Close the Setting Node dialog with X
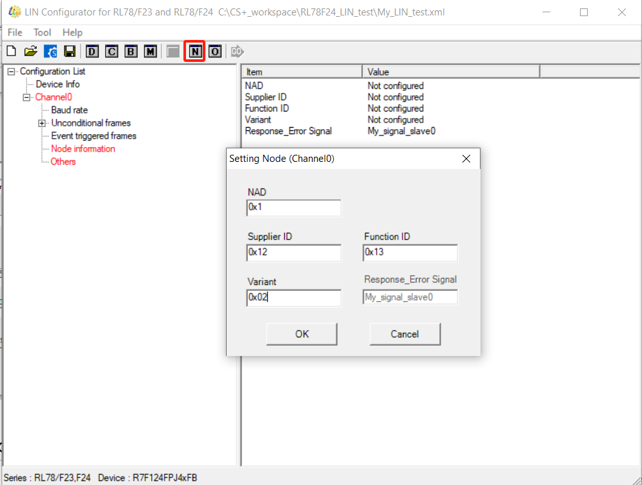642x485 pixels. [466, 159]
